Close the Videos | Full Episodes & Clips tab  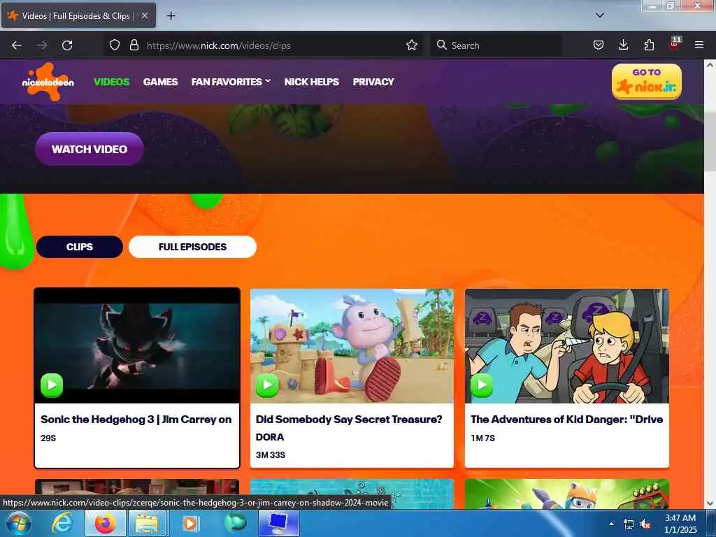pos(144,15)
